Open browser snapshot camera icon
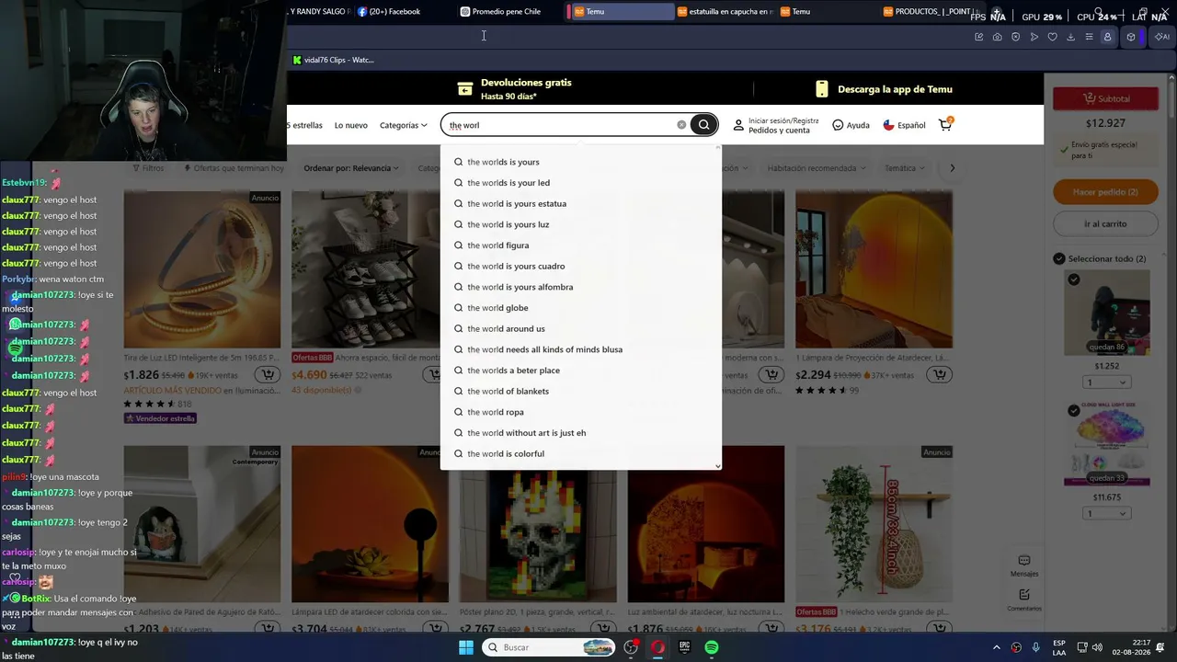 997,37
